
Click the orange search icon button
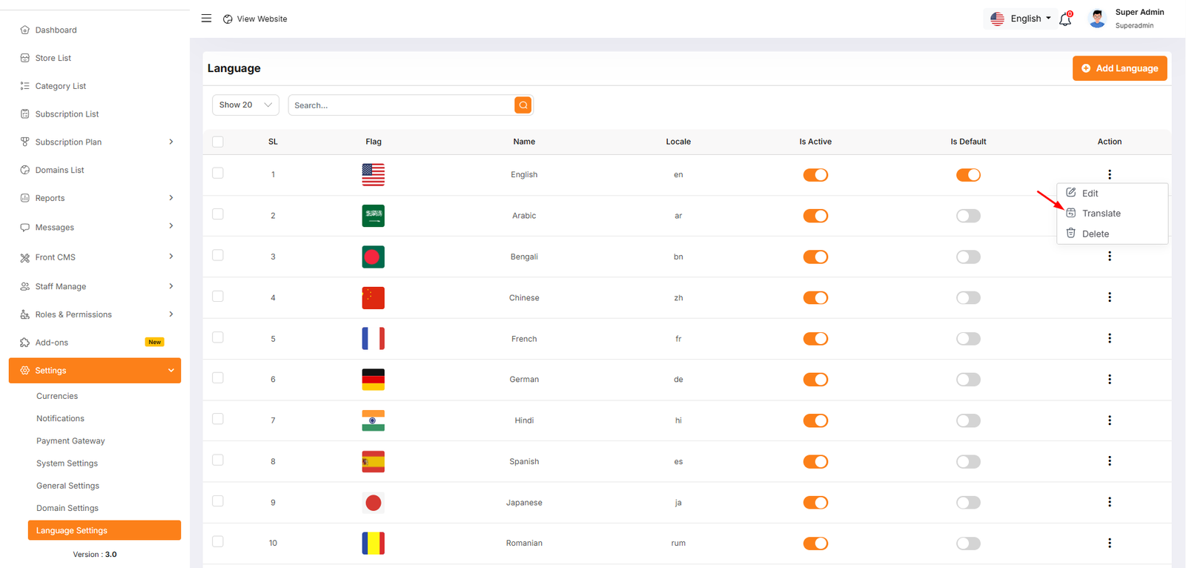pos(523,105)
